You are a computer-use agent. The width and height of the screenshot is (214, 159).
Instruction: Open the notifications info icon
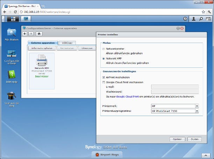pos(185,19)
